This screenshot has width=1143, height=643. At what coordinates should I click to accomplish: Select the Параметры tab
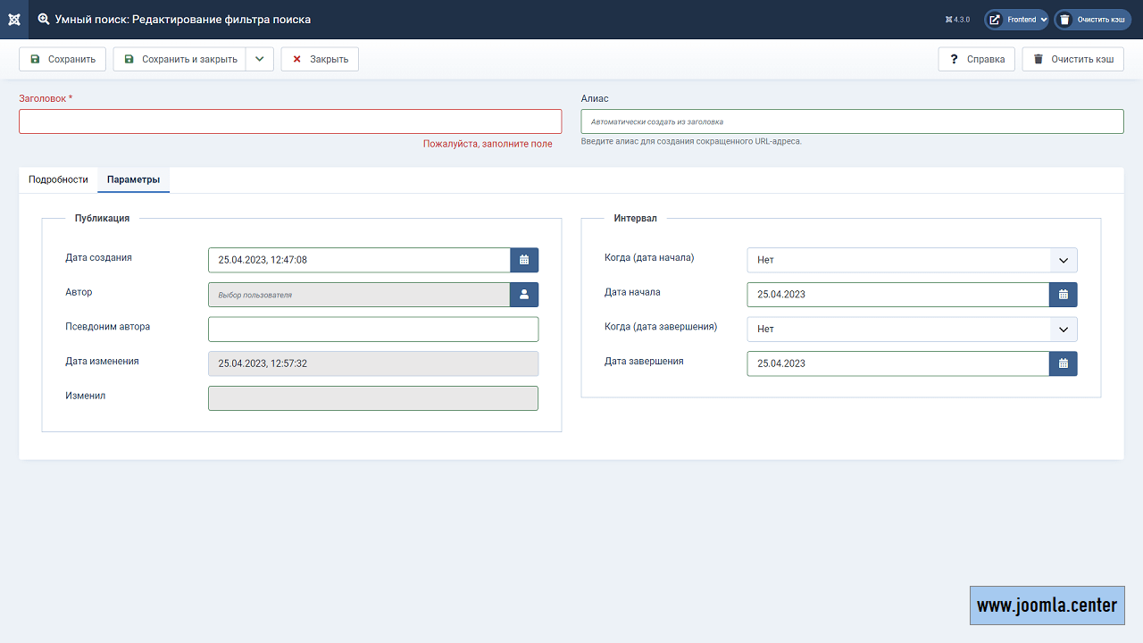pos(133,180)
